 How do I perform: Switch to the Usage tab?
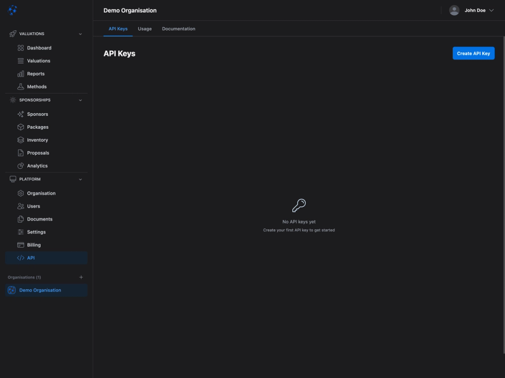(x=144, y=29)
